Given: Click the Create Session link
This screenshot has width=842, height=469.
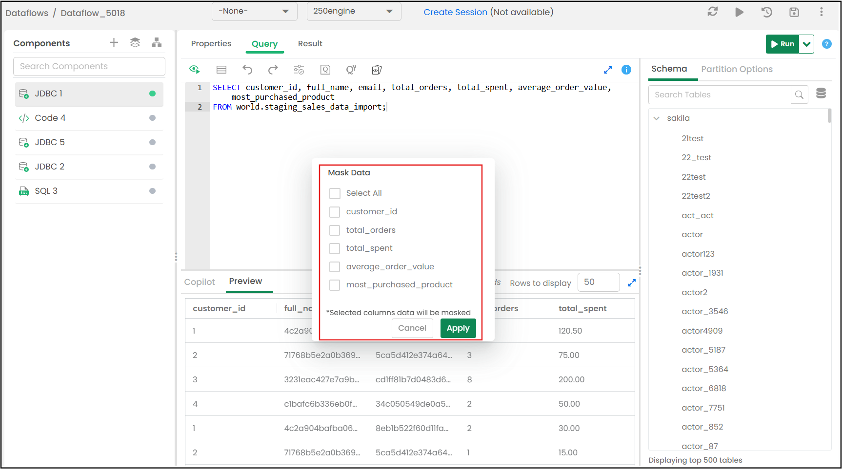Looking at the screenshot, I should point(455,12).
